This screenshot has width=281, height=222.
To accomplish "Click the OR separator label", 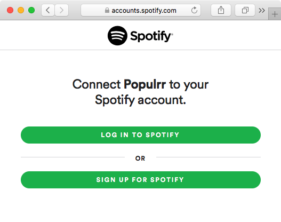I will tap(140, 158).
